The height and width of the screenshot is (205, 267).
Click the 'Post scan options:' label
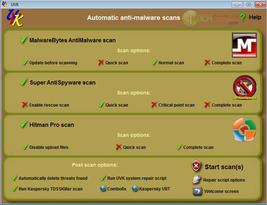tap(95, 165)
